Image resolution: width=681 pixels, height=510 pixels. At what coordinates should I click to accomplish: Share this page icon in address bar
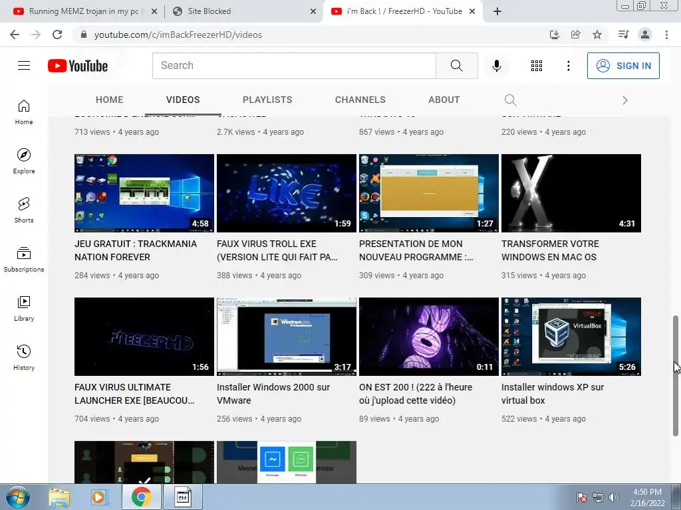[x=576, y=35]
